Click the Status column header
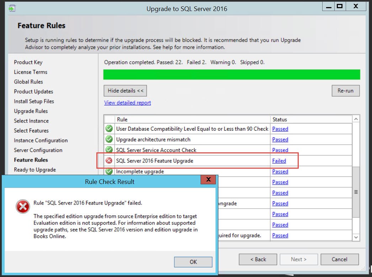Viewport: 372px width, 277px height. coord(311,119)
